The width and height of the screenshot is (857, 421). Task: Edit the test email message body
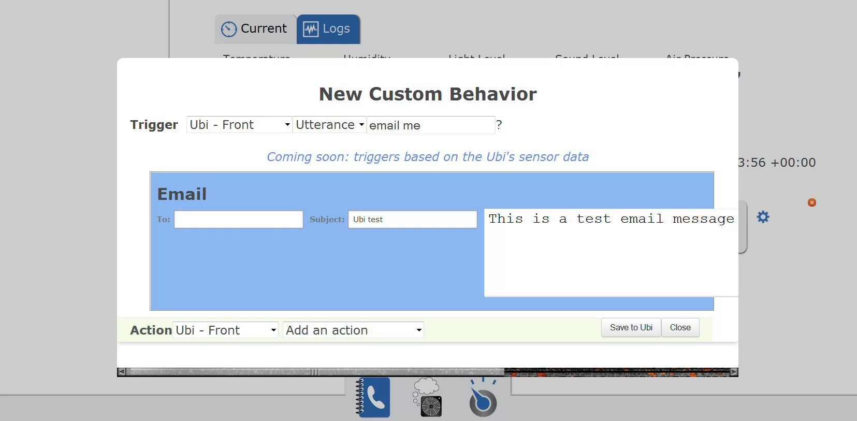pyautogui.click(x=611, y=253)
